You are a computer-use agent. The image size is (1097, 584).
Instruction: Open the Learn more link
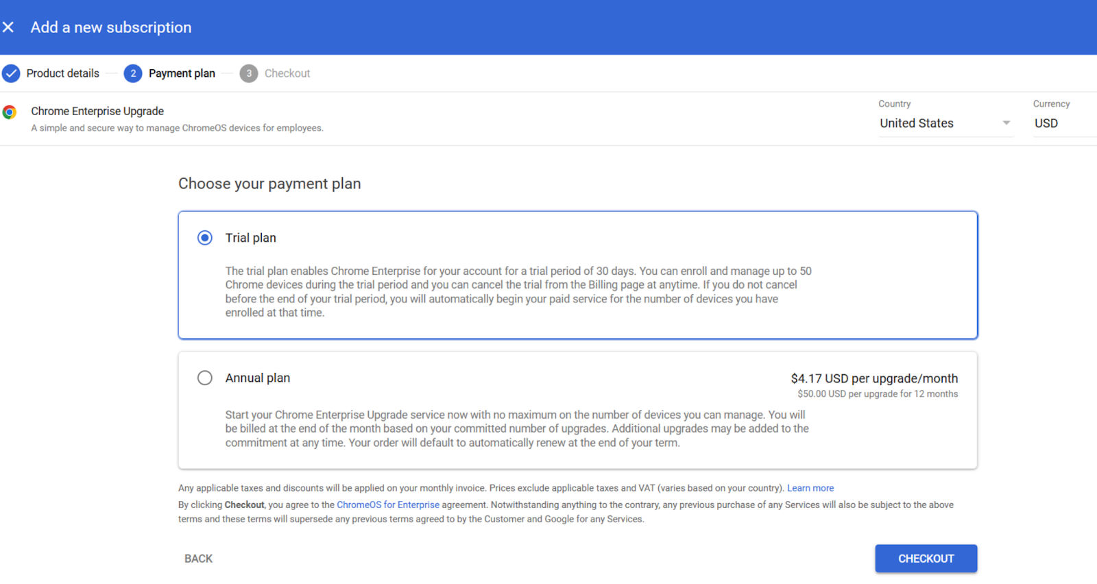coord(810,488)
